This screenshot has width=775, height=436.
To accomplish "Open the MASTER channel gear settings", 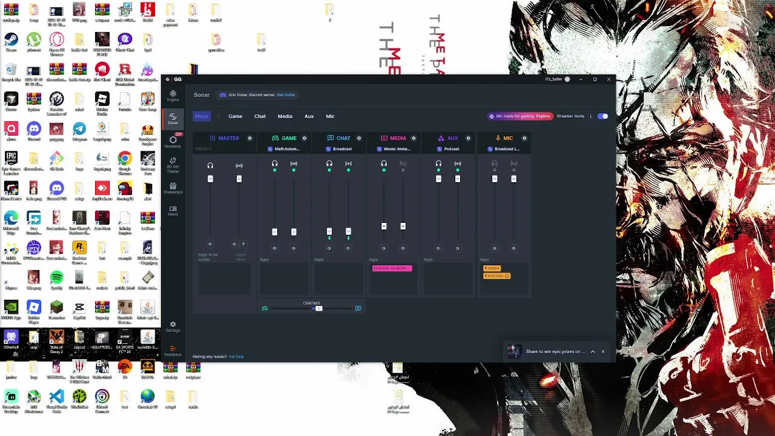I will click(249, 138).
